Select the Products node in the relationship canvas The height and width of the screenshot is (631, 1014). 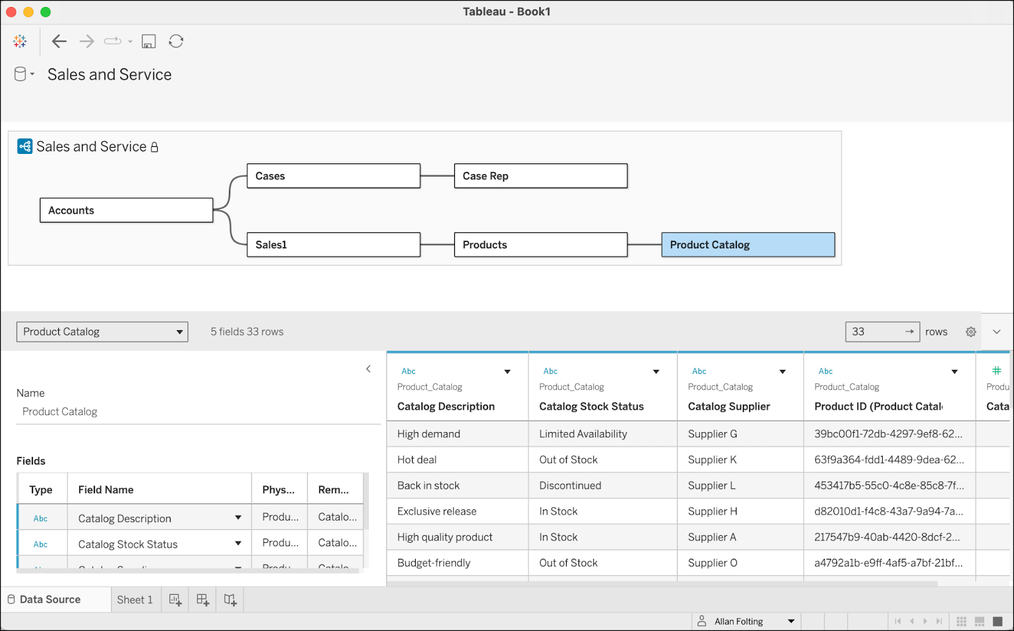540,245
